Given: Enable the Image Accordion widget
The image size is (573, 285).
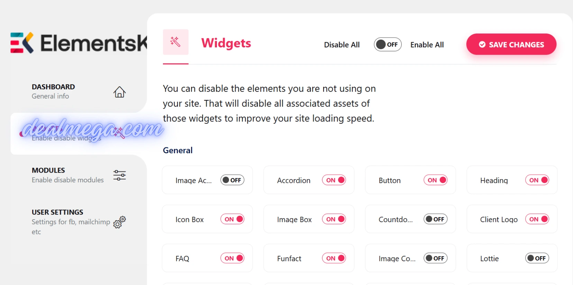Looking at the screenshot, I should (x=232, y=180).
